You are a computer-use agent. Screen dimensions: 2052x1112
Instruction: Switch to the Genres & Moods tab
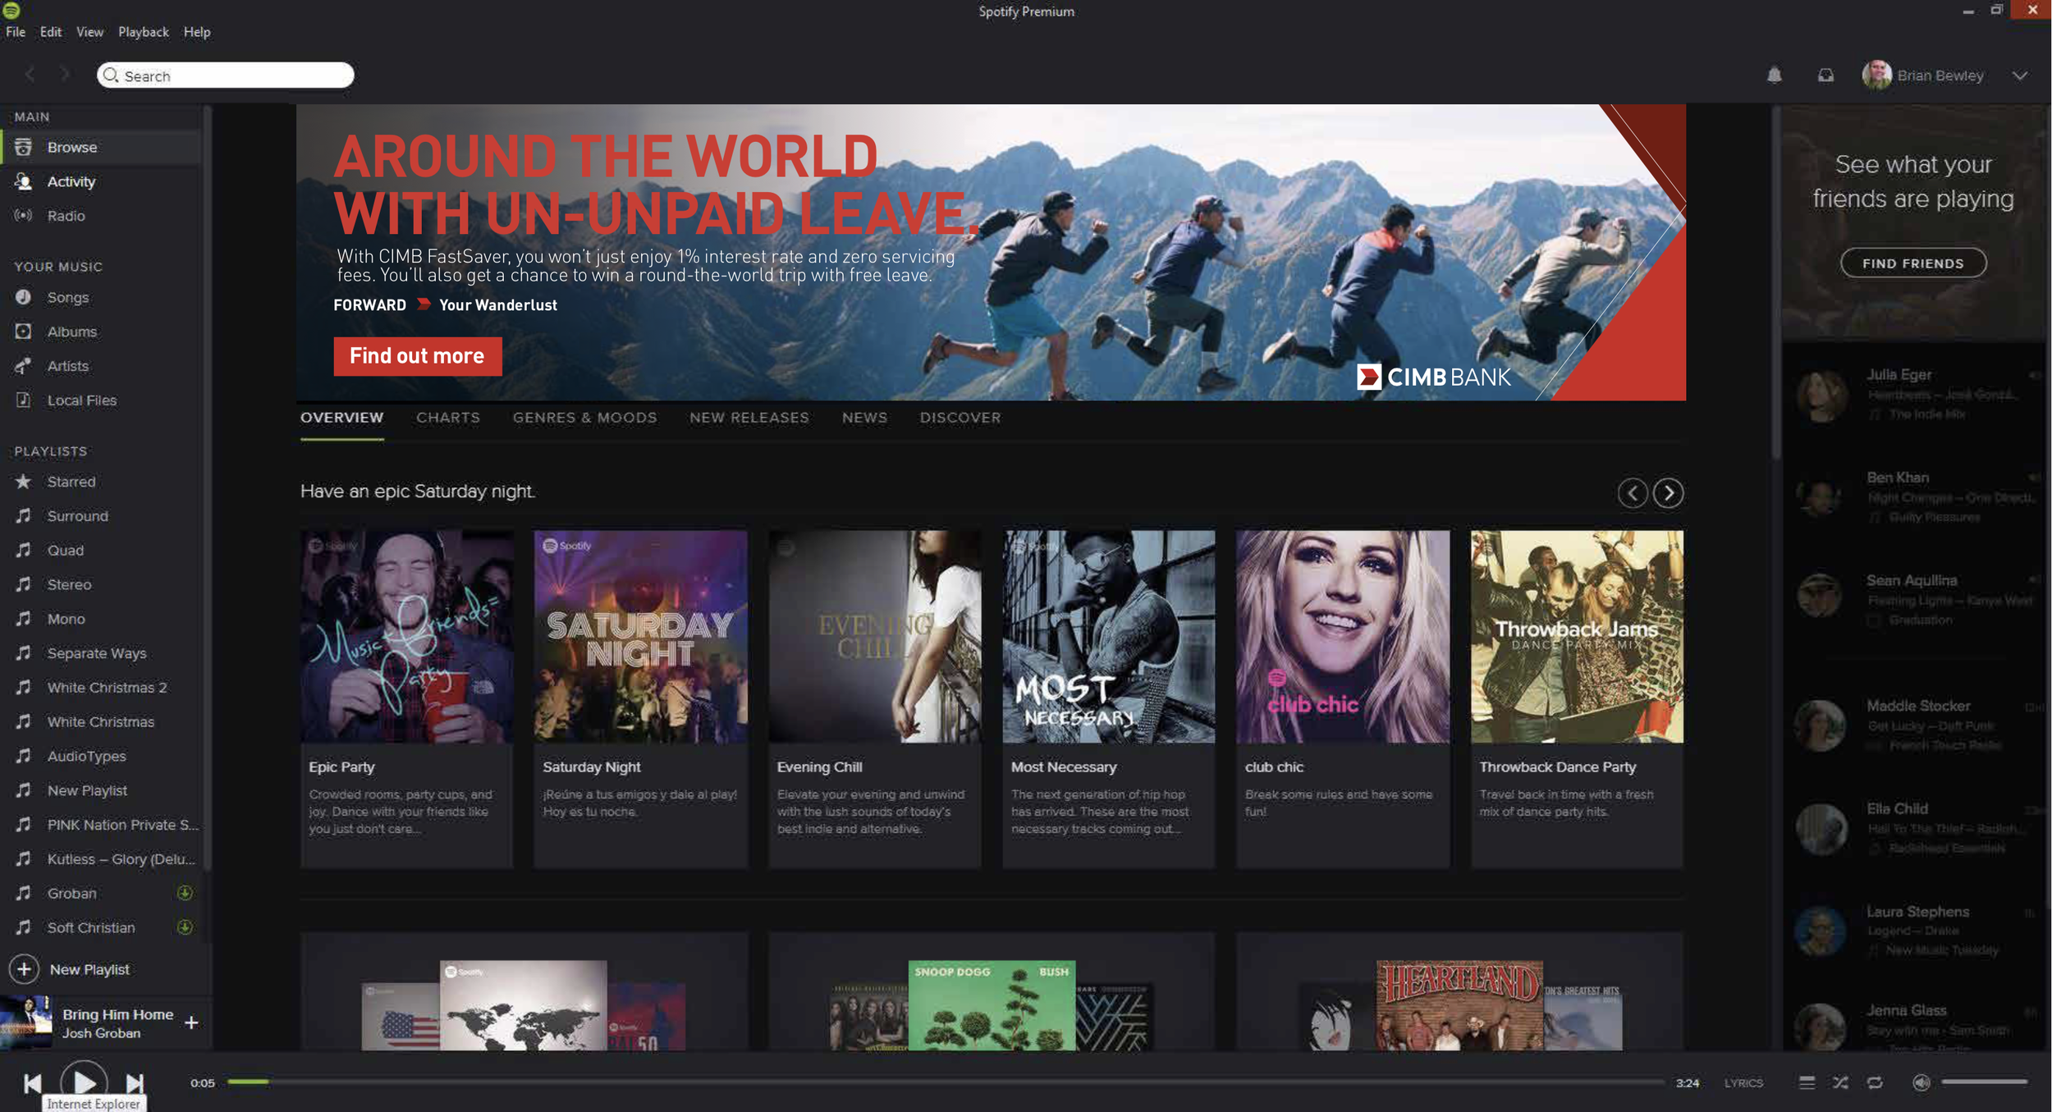click(x=584, y=418)
